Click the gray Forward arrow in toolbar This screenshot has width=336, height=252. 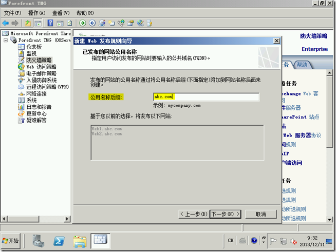point(15,23)
